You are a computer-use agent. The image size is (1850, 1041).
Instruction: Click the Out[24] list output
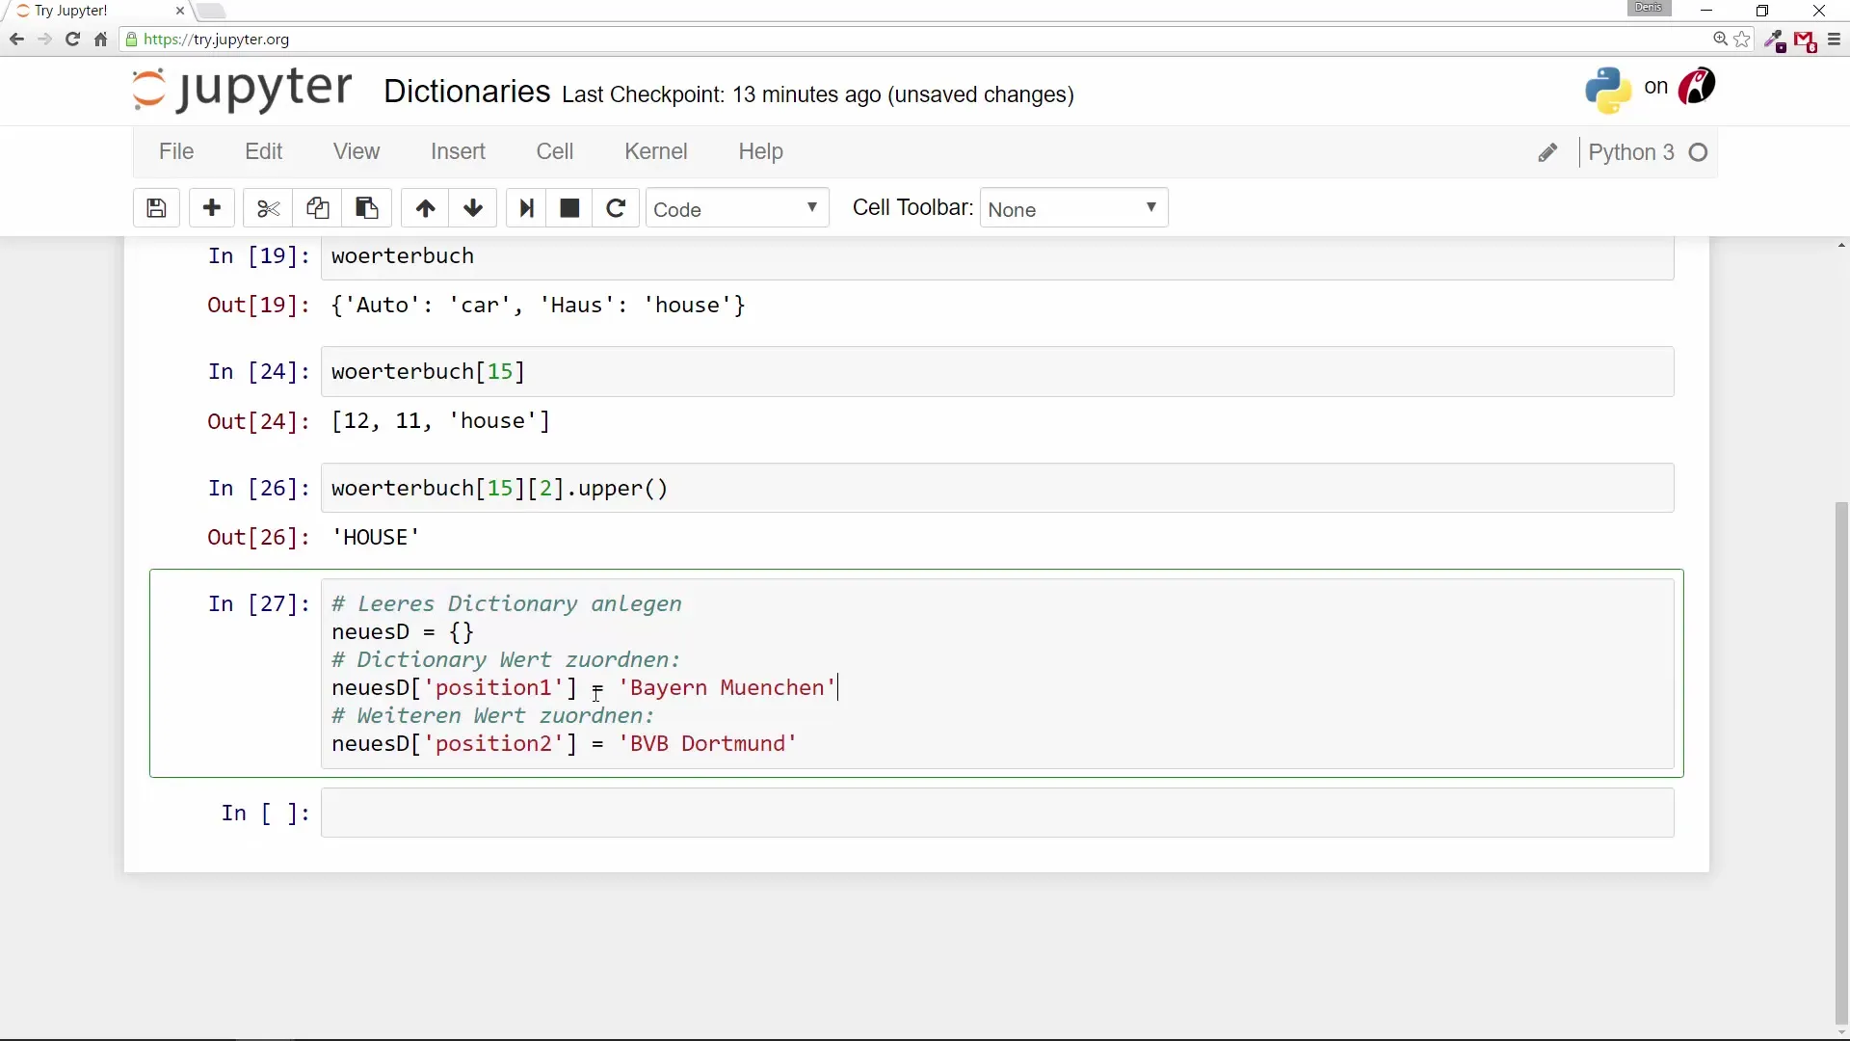coord(440,421)
